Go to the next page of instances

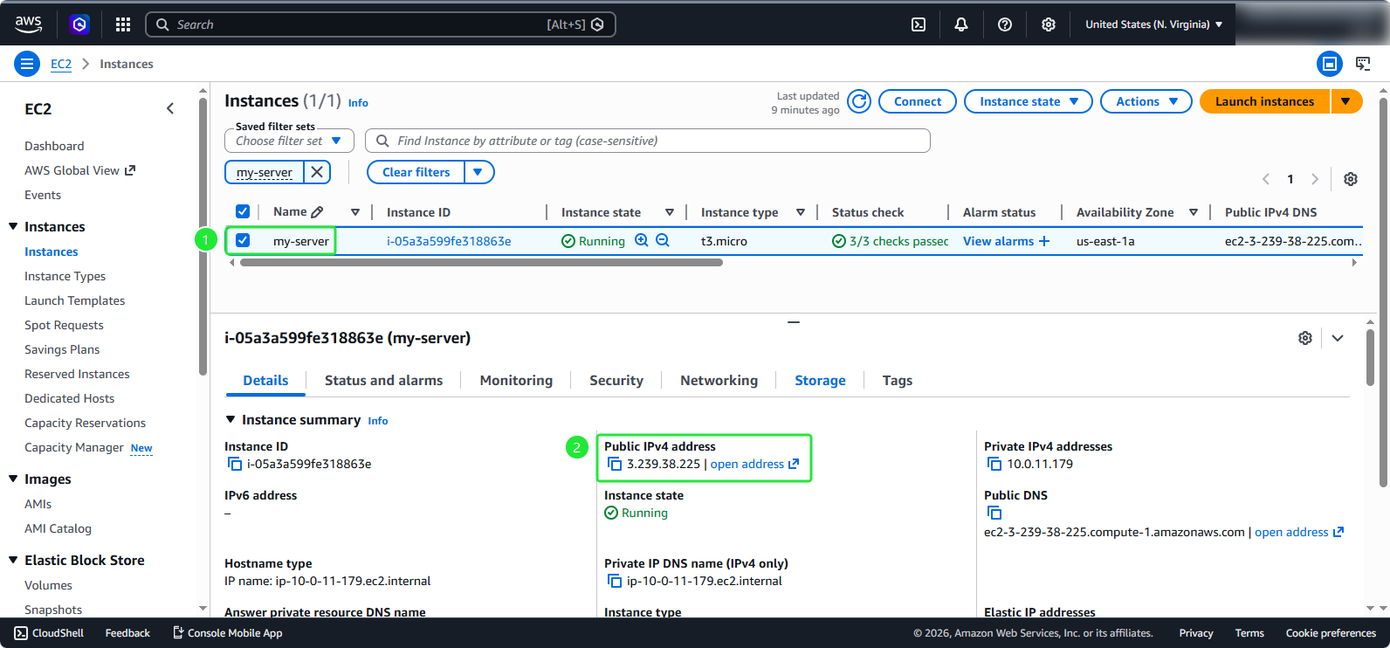[1315, 179]
